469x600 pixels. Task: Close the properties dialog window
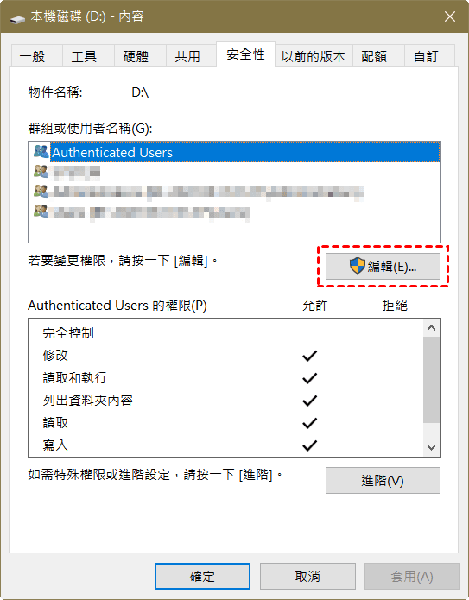[x=450, y=16]
